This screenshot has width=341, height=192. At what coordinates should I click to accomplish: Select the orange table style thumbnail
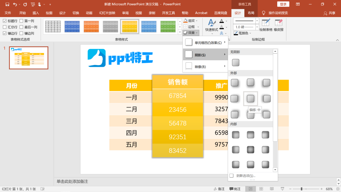tap(91, 27)
